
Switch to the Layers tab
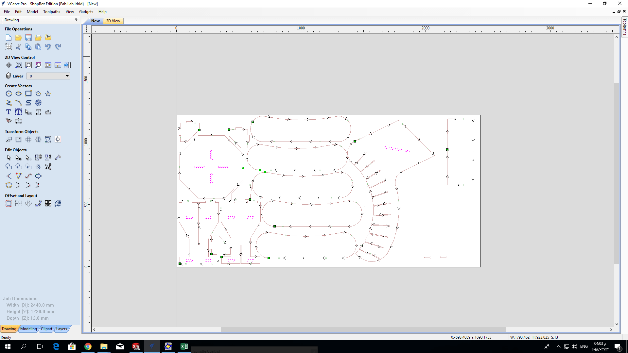(x=61, y=329)
